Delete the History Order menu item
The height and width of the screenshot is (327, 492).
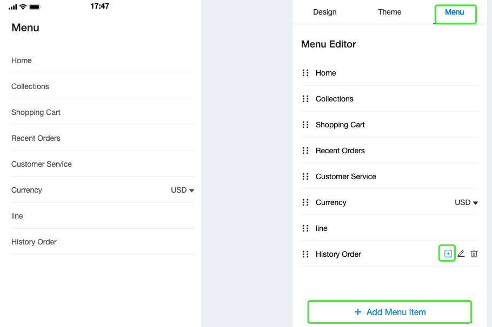(474, 254)
